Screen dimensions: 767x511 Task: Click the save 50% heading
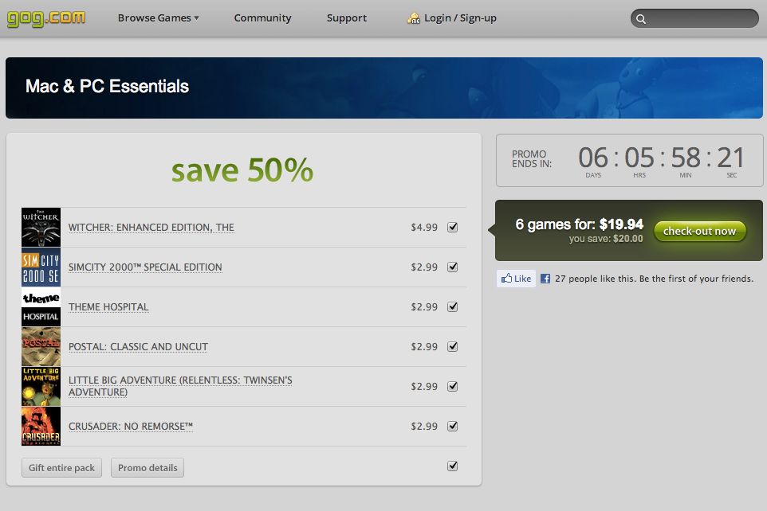coord(242,170)
